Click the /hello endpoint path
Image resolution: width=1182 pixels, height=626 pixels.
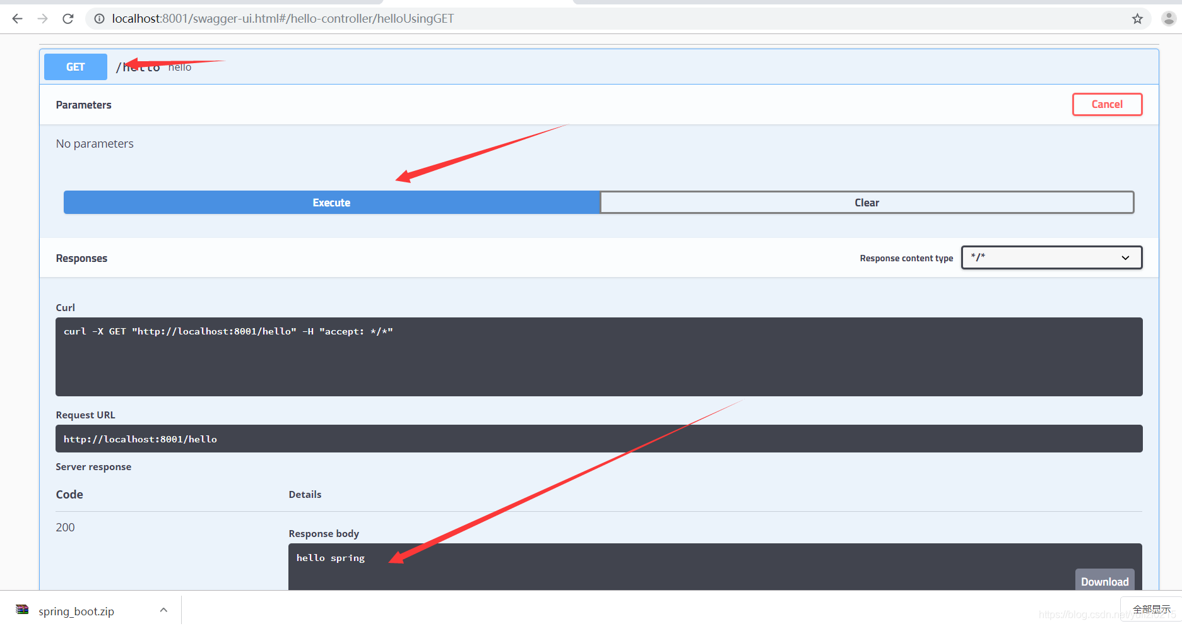[139, 68]
